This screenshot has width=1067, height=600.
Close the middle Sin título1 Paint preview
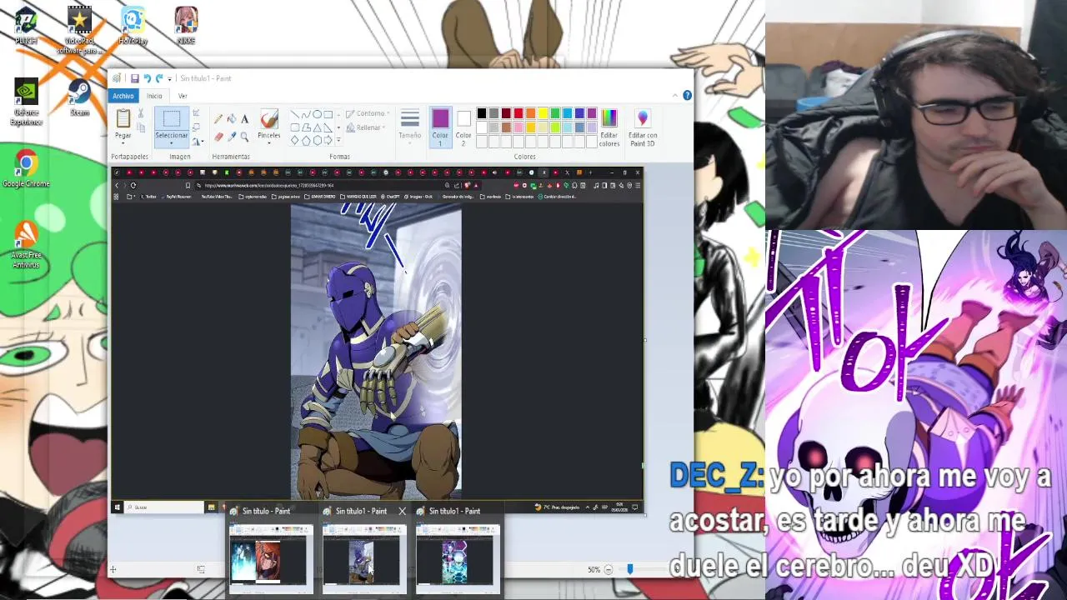(402, 511)
